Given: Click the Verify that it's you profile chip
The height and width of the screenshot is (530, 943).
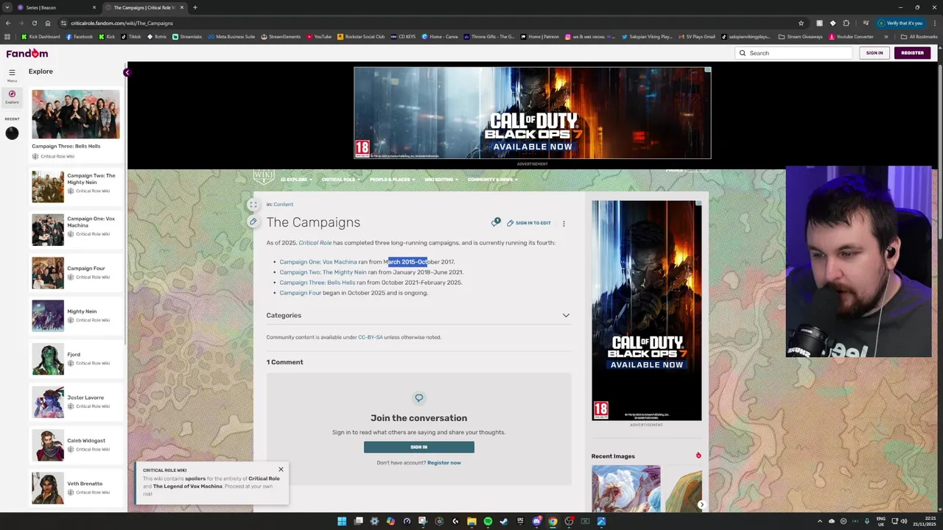Looking at the screenshot, I should [900, 23].
